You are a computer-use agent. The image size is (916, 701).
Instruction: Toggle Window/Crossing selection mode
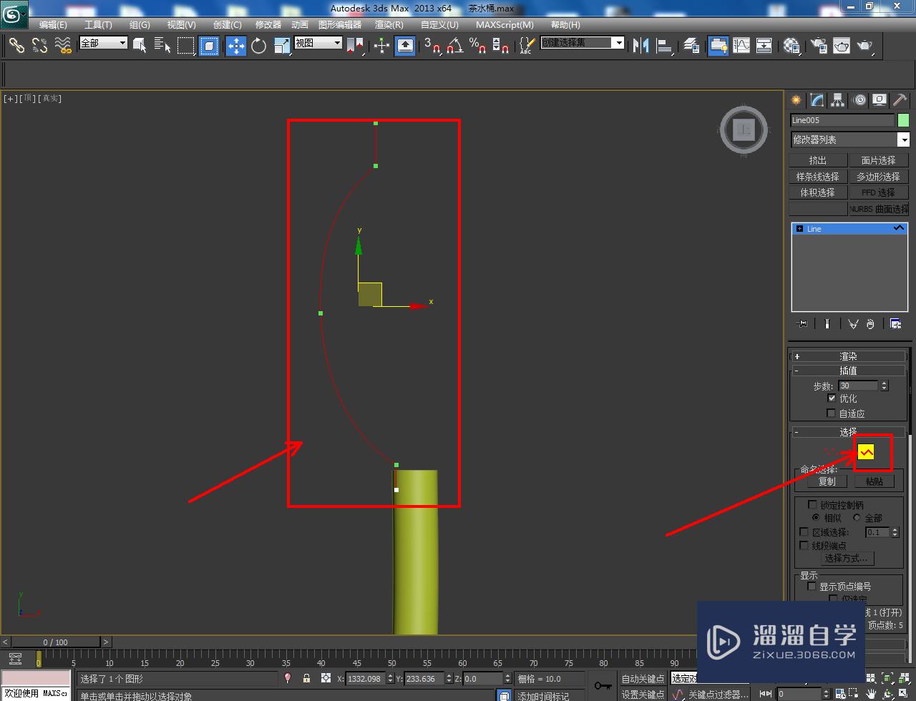click(x=209, y=45)
